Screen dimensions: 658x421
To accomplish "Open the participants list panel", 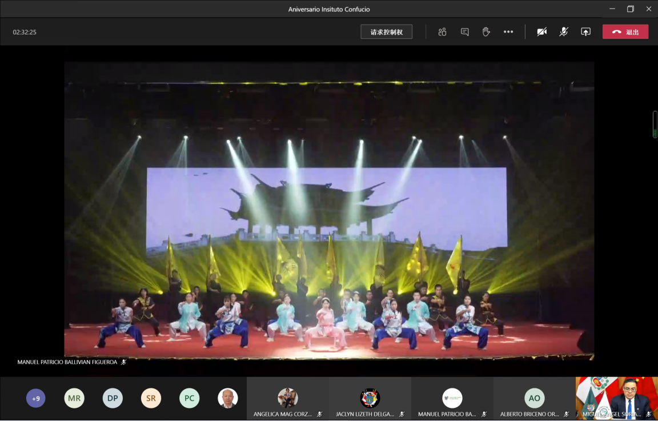I will click(x=442, y=32).
